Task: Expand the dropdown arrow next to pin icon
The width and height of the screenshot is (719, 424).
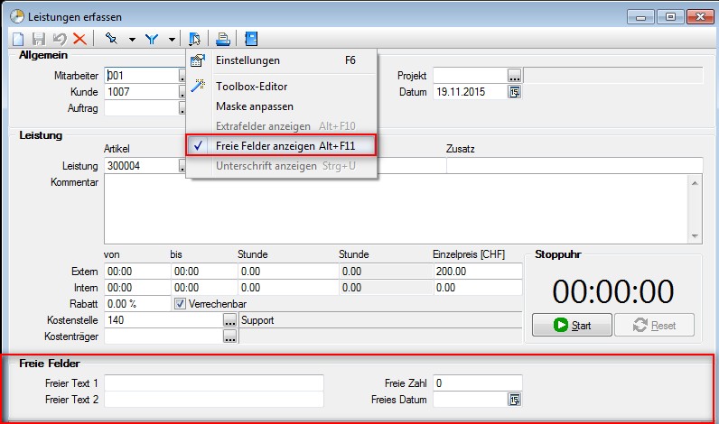Action: click(132, 40)
